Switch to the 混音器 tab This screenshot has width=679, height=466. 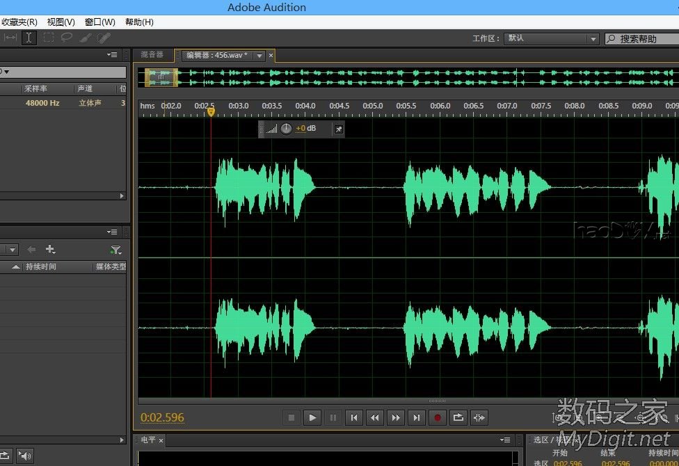click(152, 55)
